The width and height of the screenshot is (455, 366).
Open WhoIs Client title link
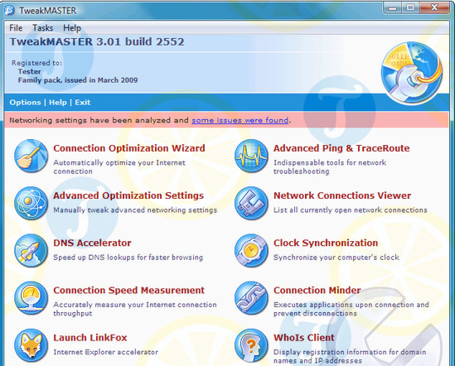[x=304, y=338]
